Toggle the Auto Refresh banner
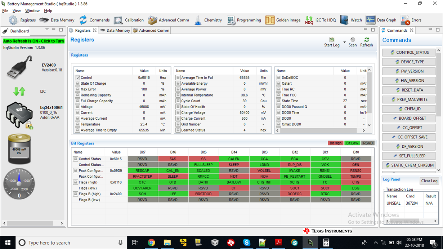This screenshot has width=443, height=249. click(x=33, y=41)
